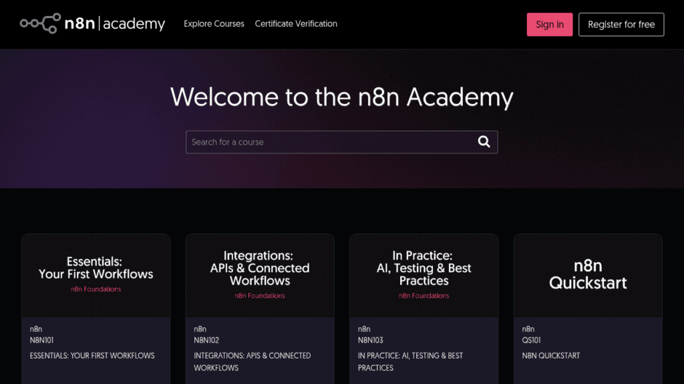Select the N8N101 course code text
The height and width of the screenshot is (384, 684).
[x=41, y=340]
